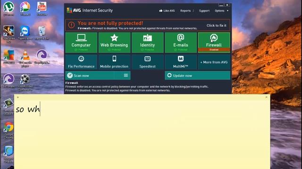Select the uTorrent desktop icon
302x169 pixels.
(8, 9)
